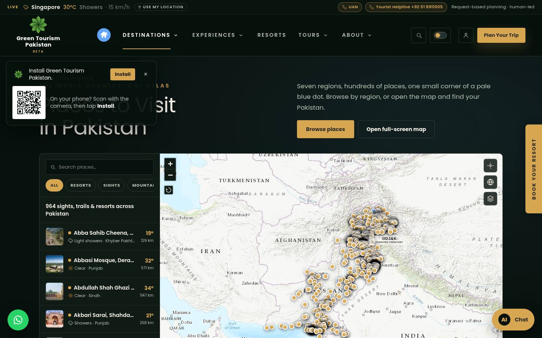This screenshot has width=542, height=338.
Task: Filter places by MOUNTAINS chip
Action: point(141,185)
